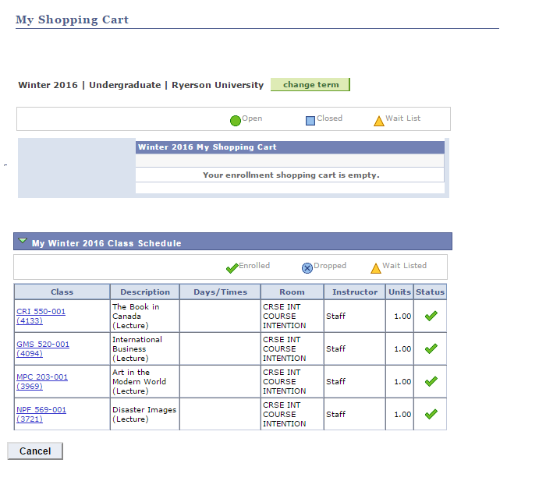Click the green Open status circle icon
This screenshot has height=488, width=546.
point(235,121)
